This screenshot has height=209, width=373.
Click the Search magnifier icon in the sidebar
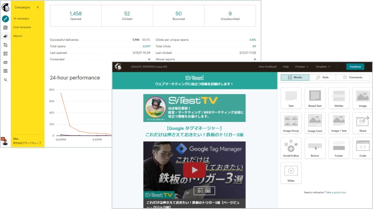tap(6, 80)
